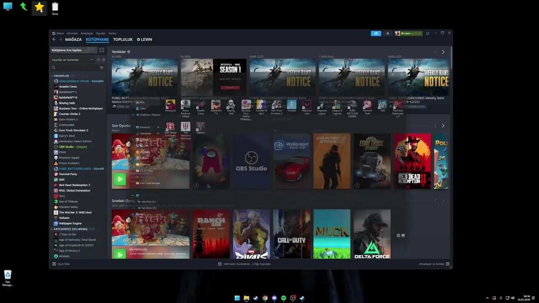
Task: Switch library to grid view icon
Action: click(101, 50)
